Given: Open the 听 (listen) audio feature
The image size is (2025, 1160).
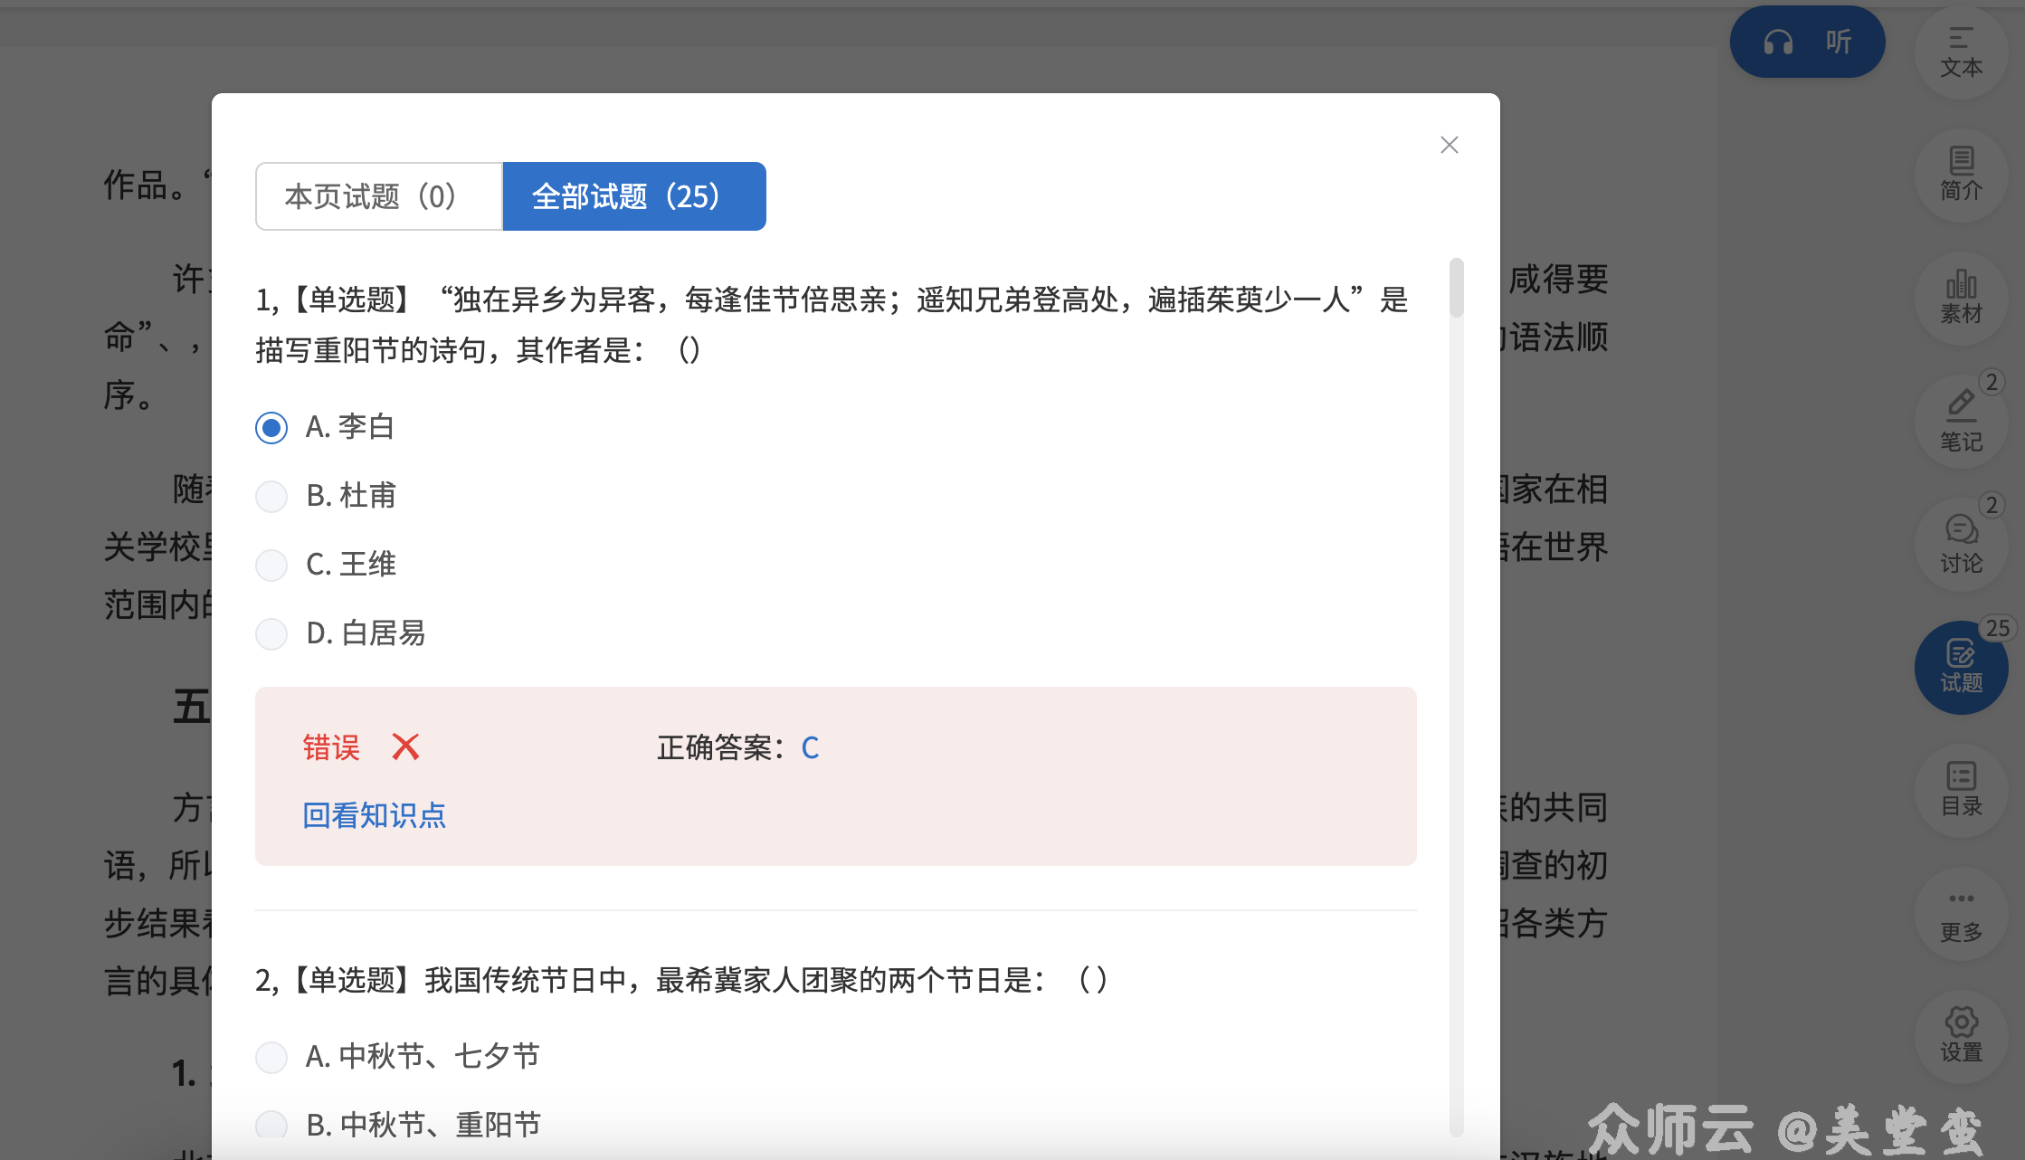Looking at the screenshot, I should pyautogui.click(x=1806, y=41).
